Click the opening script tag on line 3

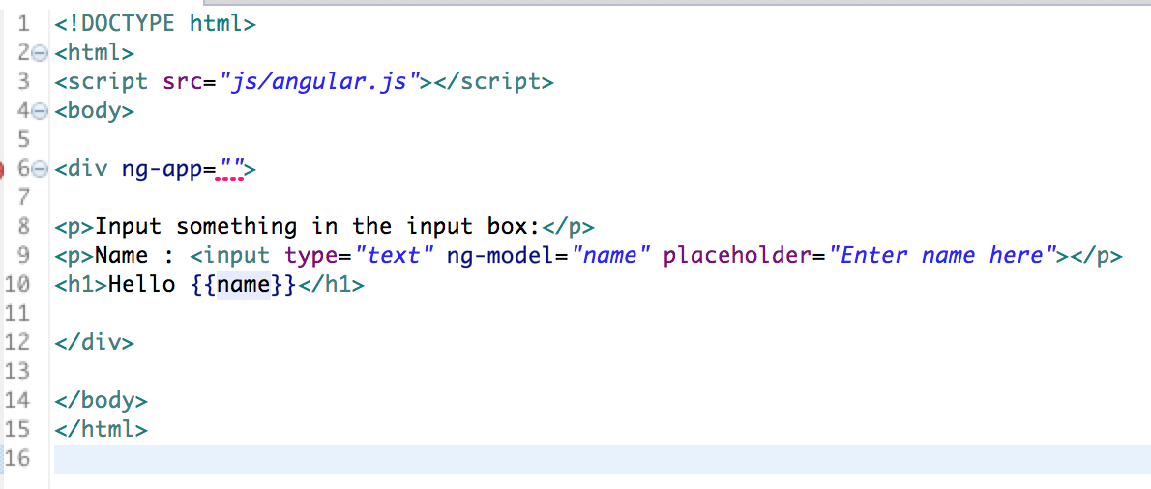point(101,81)
